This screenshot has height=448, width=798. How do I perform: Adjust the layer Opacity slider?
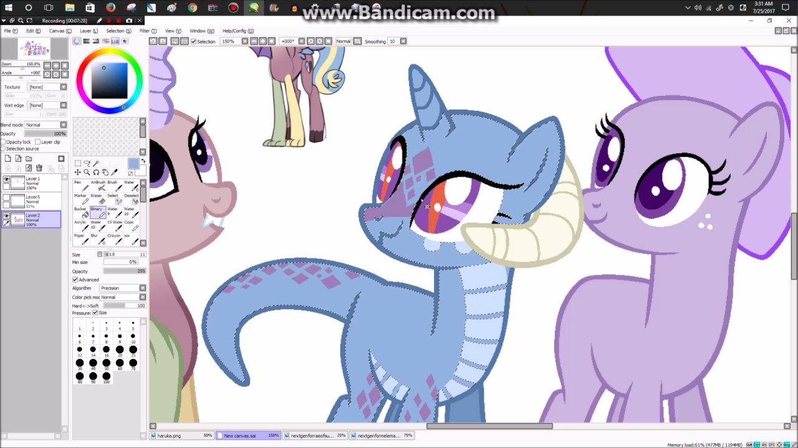tap(46, 134)
